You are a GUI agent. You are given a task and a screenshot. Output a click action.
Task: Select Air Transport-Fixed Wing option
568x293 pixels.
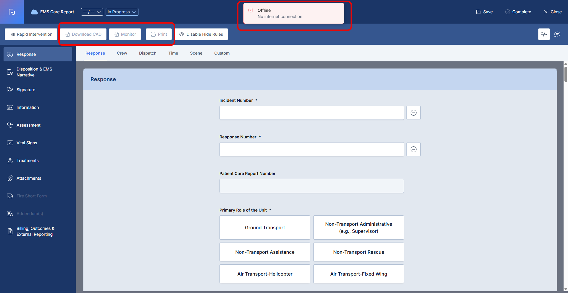click(x=359, y=274)
